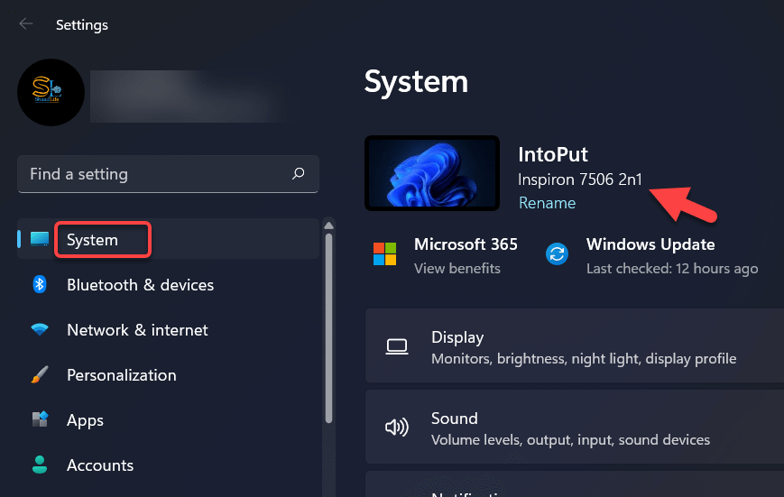The height and width of the screenshot is (497, 784).
Task: Click the Rename link under device name
Action: [x=547, y=203]
